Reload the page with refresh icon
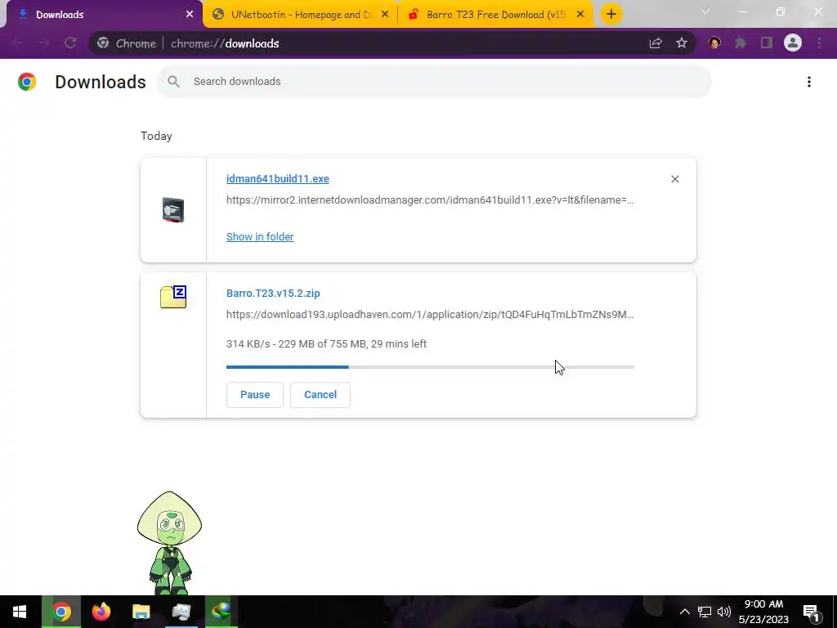Viewport: 837px width, 628px height. click(70, 43)
